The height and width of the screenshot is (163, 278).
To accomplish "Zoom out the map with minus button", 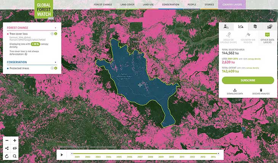I will [x=7, y=141].
